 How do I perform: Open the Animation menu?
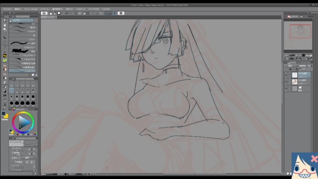[31, 9]
